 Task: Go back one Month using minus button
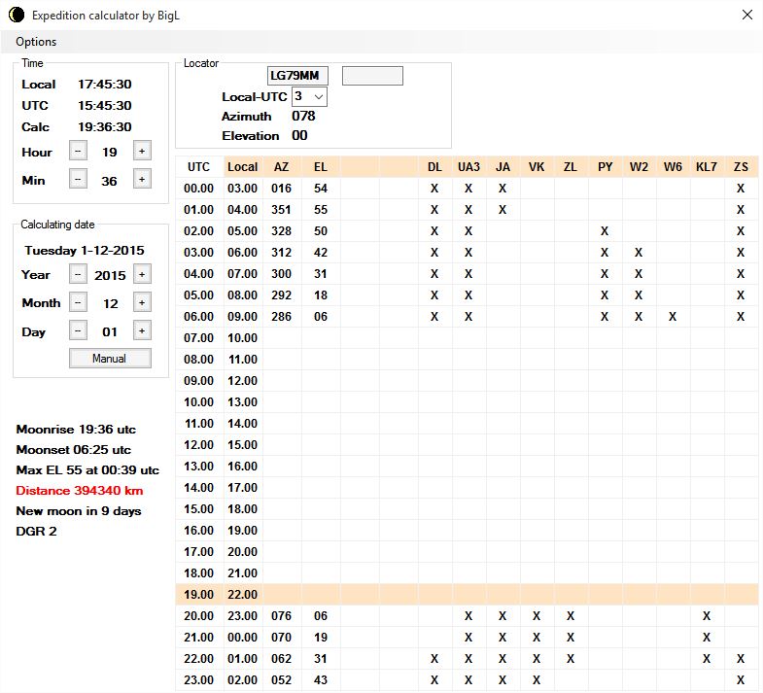[78, 302]
